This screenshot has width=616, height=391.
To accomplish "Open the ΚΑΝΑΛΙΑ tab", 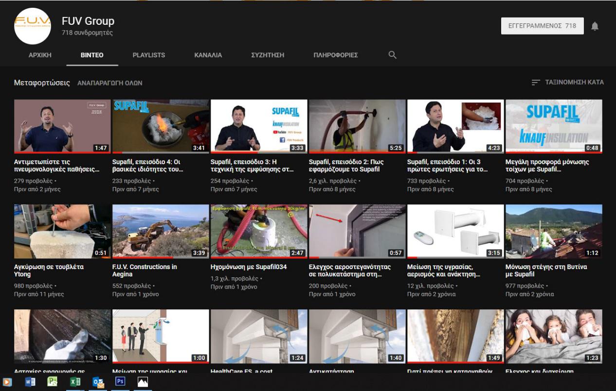I will tap(208, 55).
